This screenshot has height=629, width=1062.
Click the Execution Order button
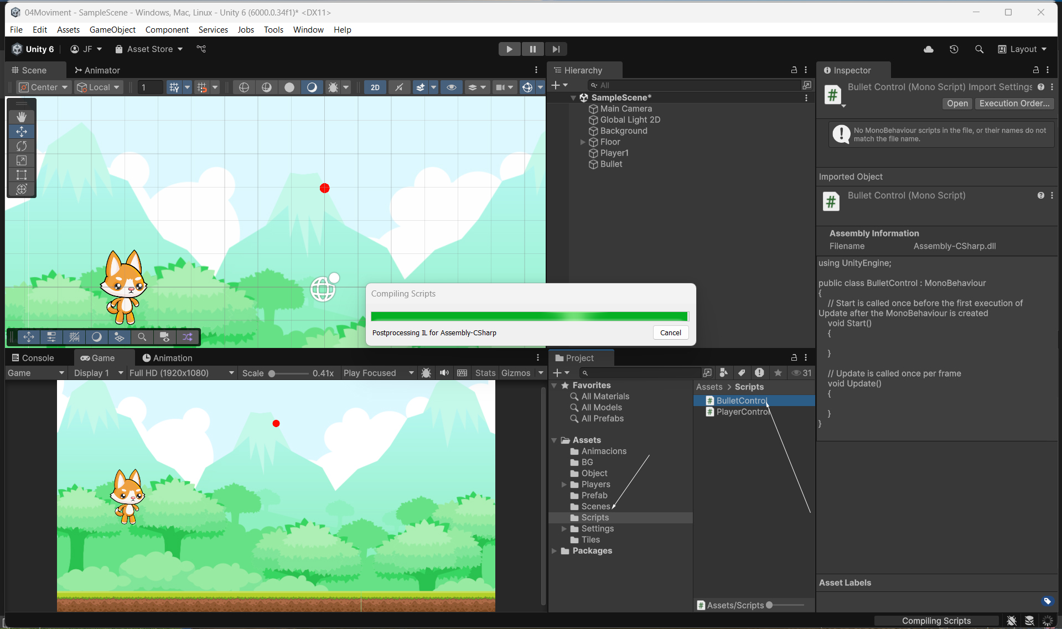tap(1014, 103)
